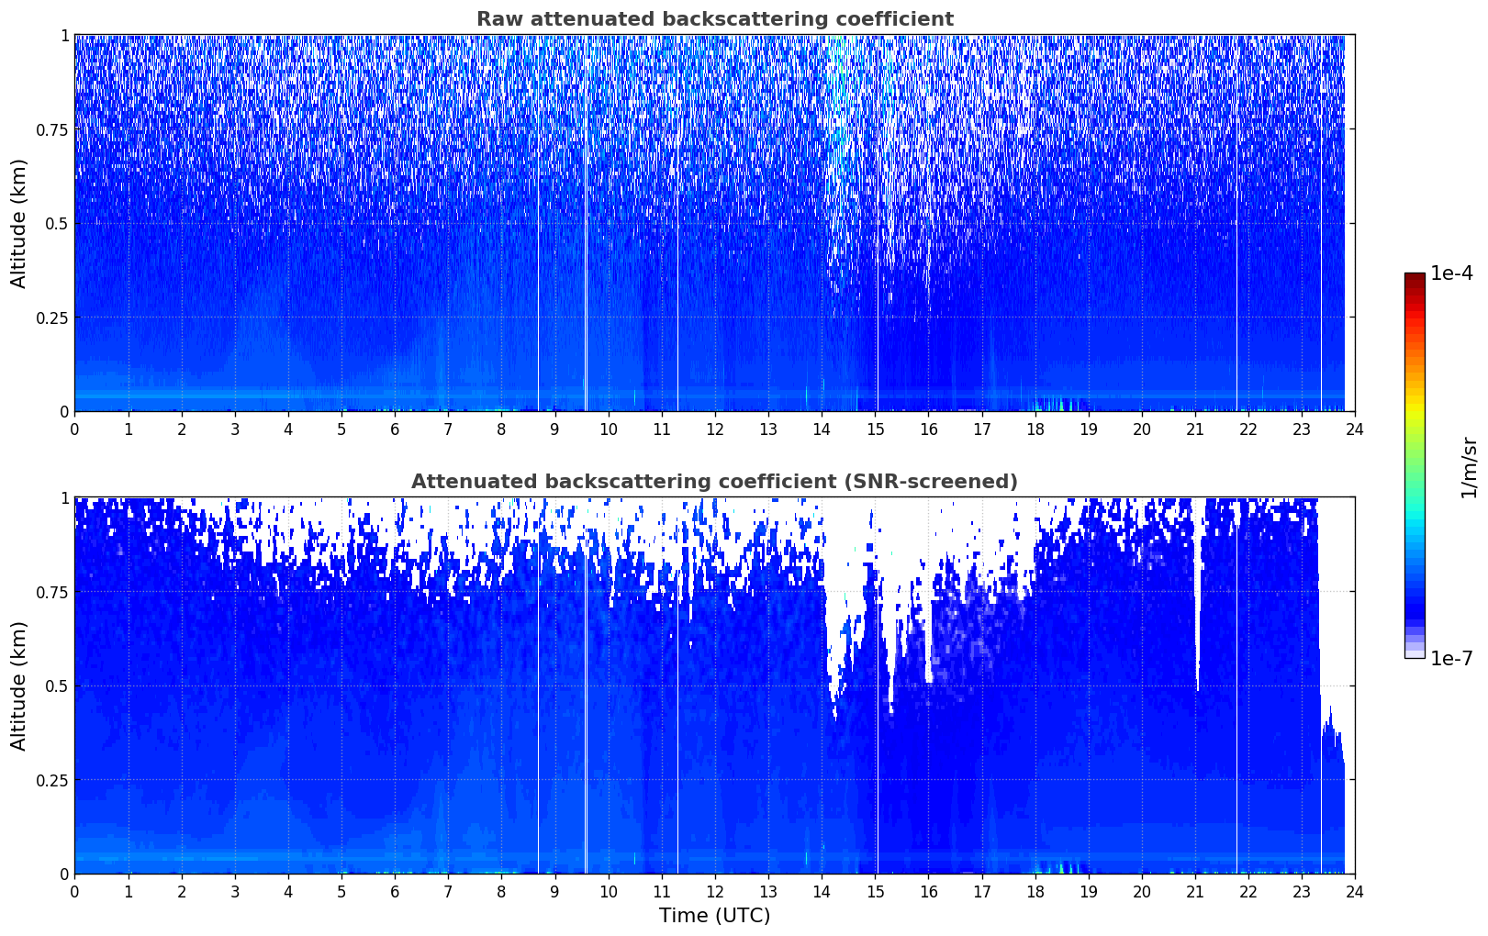Click hour '5' tick under the bottom plot
The height and width of the screenshot is (936, 1488).
(341, 891)
